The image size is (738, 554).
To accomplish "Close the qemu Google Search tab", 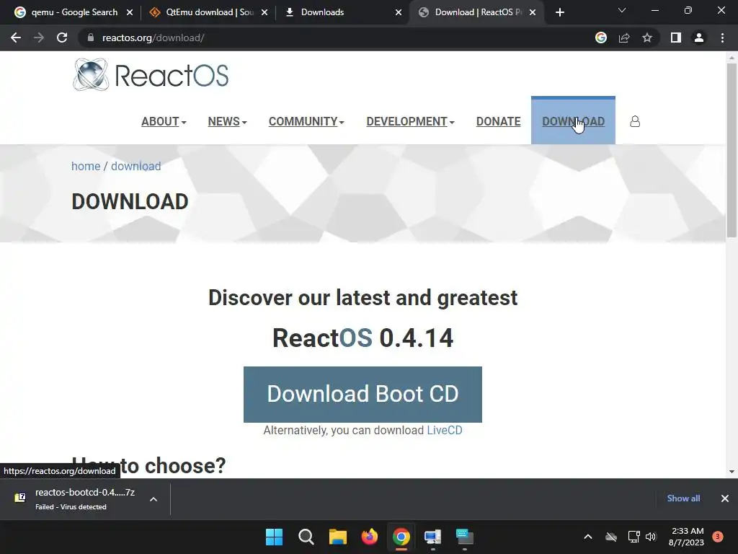I will (x=130, y=12).
